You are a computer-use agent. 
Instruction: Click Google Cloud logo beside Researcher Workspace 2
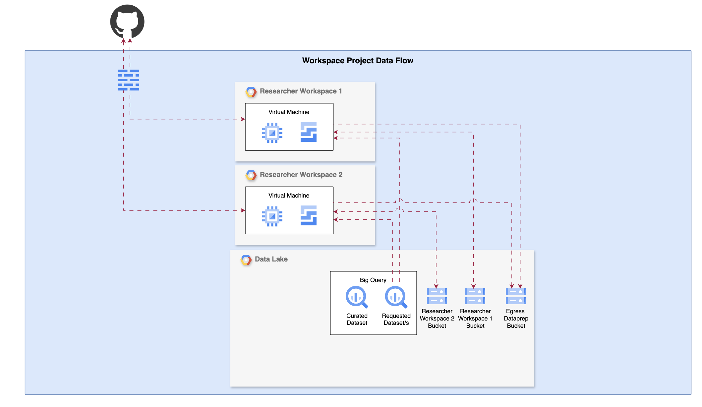click(x=251, y=175)
